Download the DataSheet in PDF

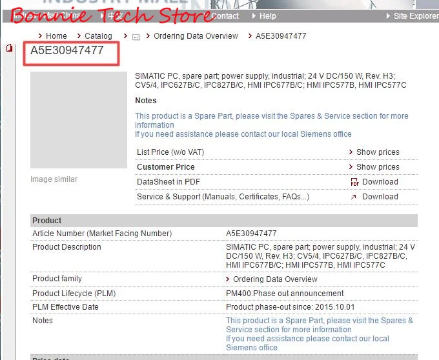380,182
